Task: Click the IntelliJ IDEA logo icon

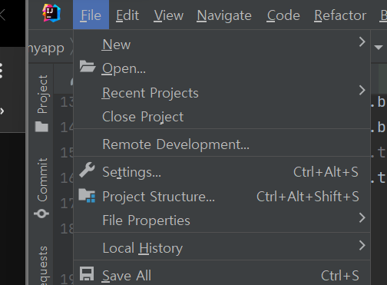Action: coord(51,13)
